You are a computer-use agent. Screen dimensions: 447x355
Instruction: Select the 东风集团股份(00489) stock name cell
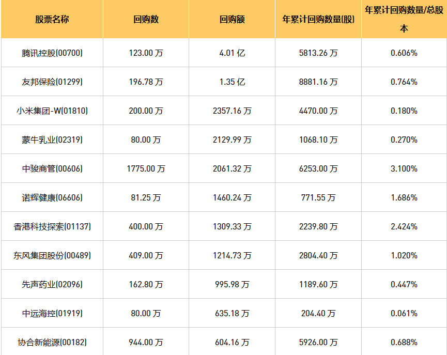(52, 255)
